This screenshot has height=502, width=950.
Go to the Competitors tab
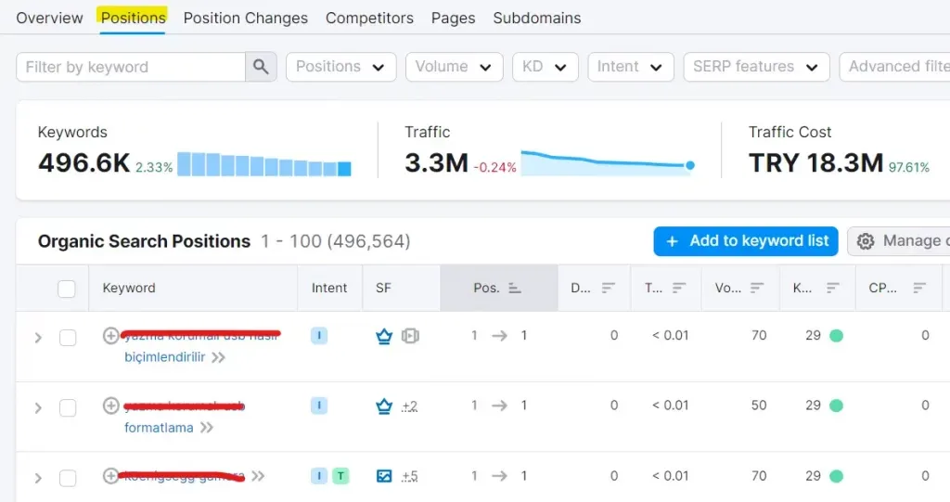pos(369,19)
